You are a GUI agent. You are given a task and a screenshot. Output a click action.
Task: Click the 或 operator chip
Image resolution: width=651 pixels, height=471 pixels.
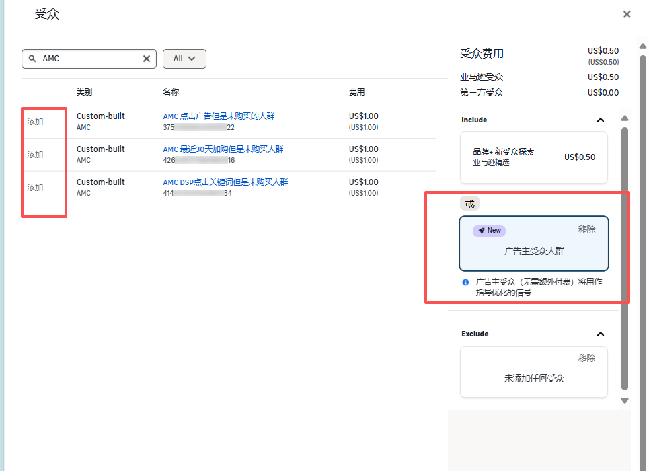[x=469, y=204]
